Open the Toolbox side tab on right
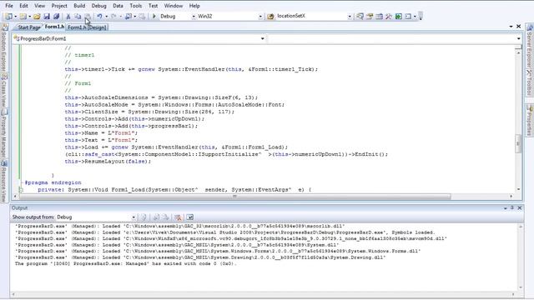The width and height of the screenshot is (534, 300). coord(529,82)
